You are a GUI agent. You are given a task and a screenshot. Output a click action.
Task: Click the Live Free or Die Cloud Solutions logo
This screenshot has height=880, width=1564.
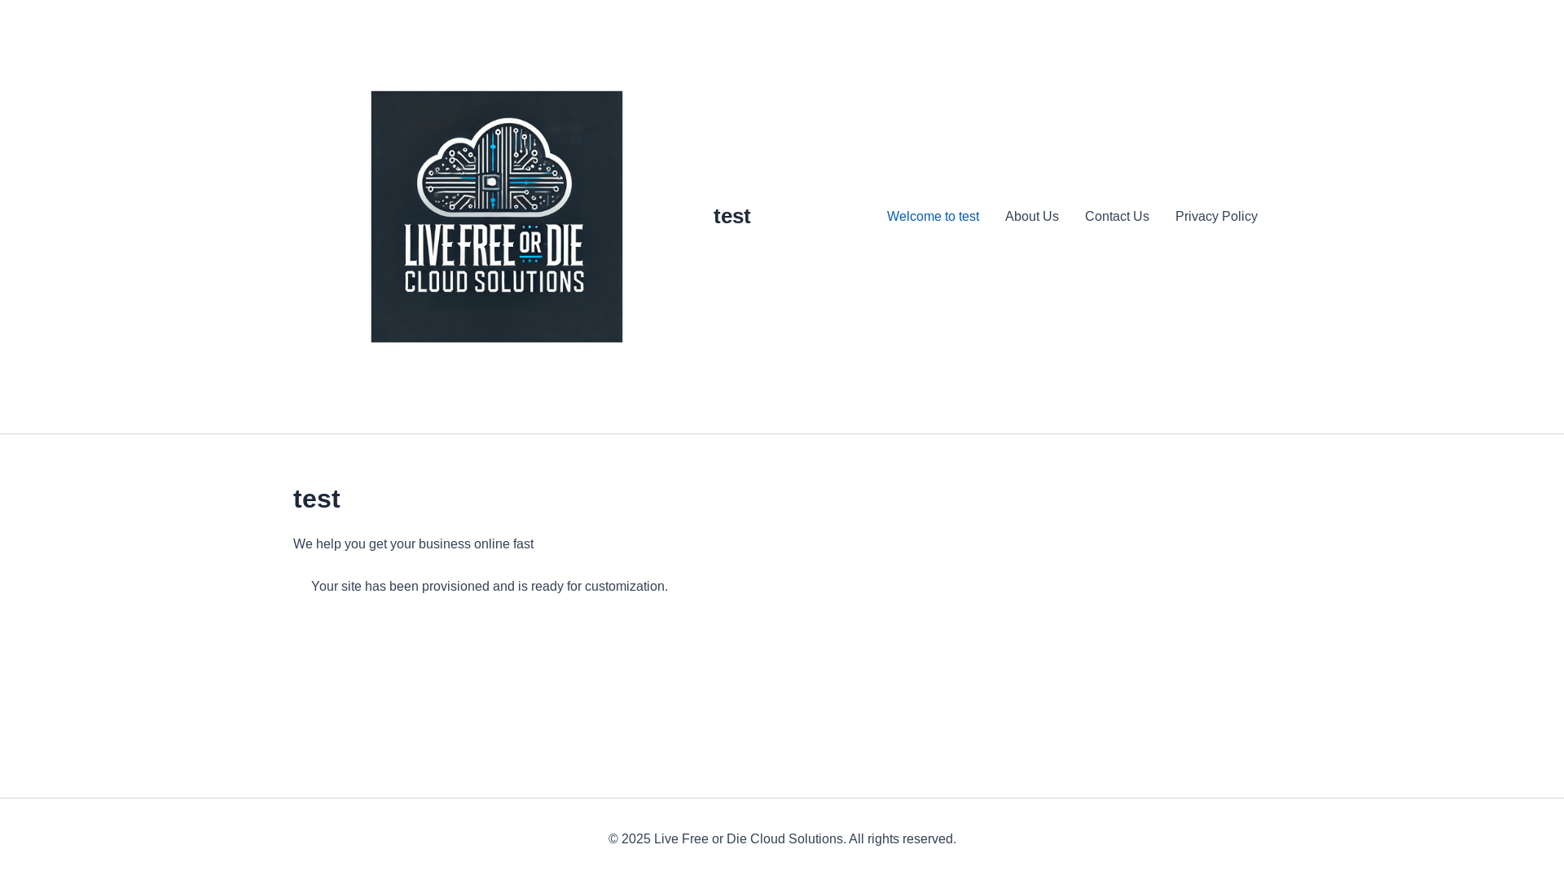tap(497, 217)
